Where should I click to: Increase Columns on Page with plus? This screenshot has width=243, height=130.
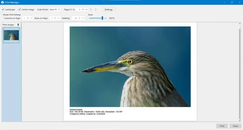[x=28, y=18]
